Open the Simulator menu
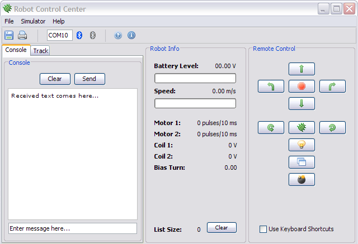This screenshot has height=244, width=358. pyautogui.click(x=33, y=21)
